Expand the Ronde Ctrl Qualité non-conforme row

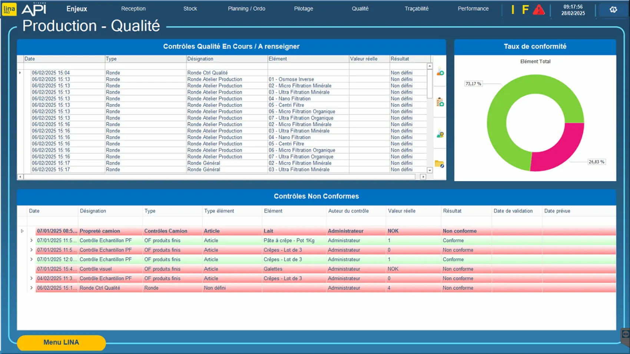(31, 288)
